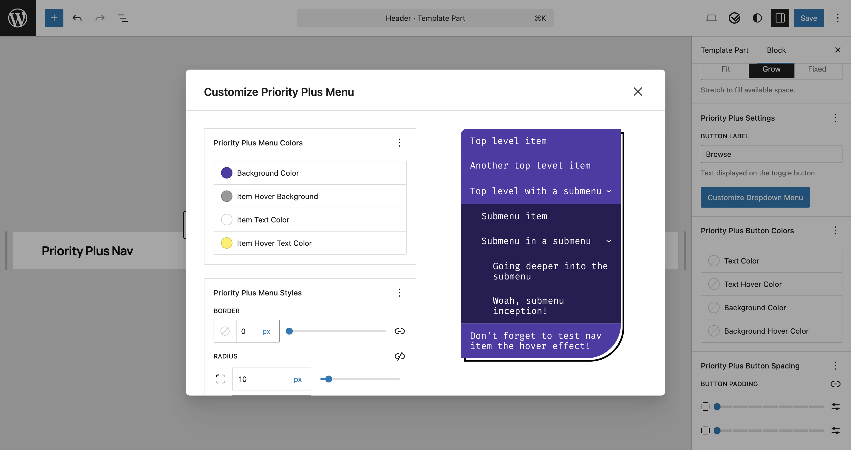The height and width of the screenshot is (450, 851).
Task: Switch to the Template Part tab
Action: [724, 50]
